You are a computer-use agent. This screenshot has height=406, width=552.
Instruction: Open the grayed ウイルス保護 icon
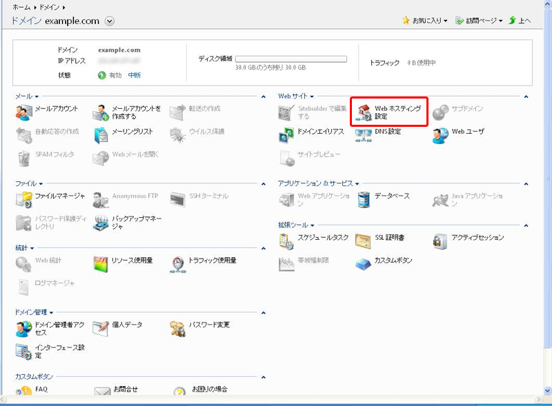tap(177, 136)
